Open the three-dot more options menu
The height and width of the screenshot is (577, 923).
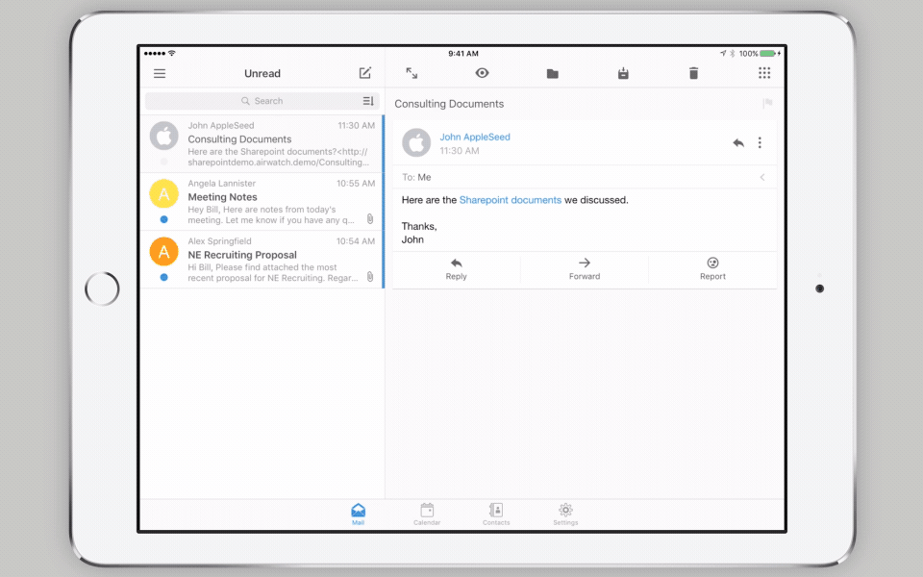pos(760,143)
